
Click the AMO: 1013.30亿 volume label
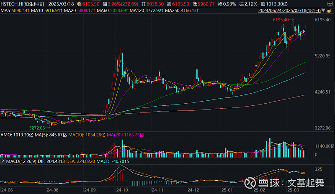[17, 135]
